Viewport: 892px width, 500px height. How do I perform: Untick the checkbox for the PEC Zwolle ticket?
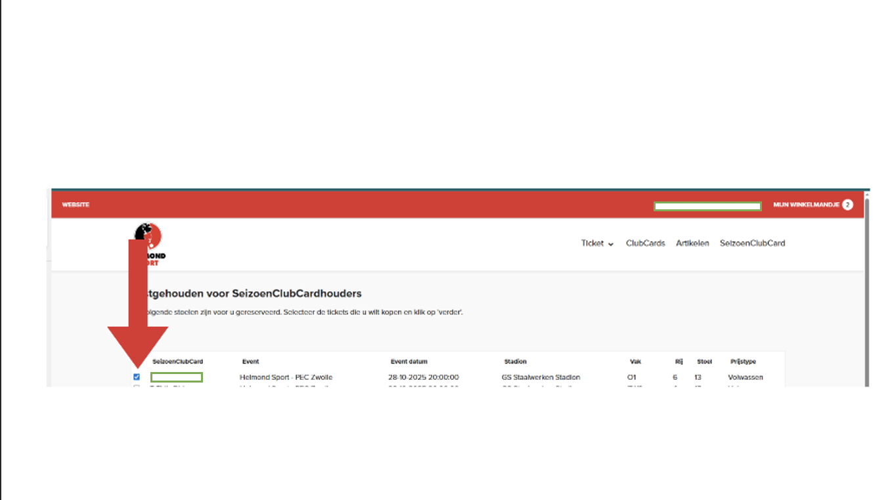[137, 377]
